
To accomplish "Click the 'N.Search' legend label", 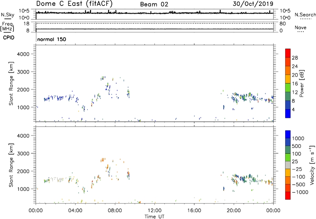I will [x=305, y=15].
